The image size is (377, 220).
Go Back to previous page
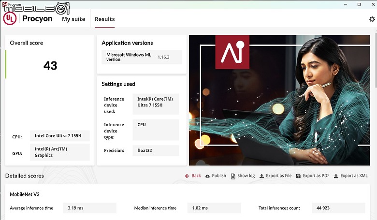193,176
